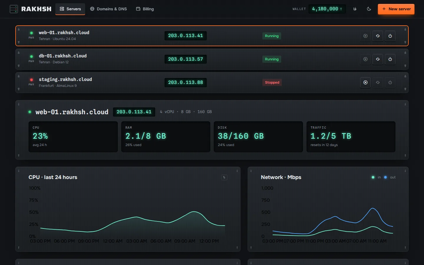Open the Servers tab
This screenshot has height=265, width=424.
coord(70,9)
